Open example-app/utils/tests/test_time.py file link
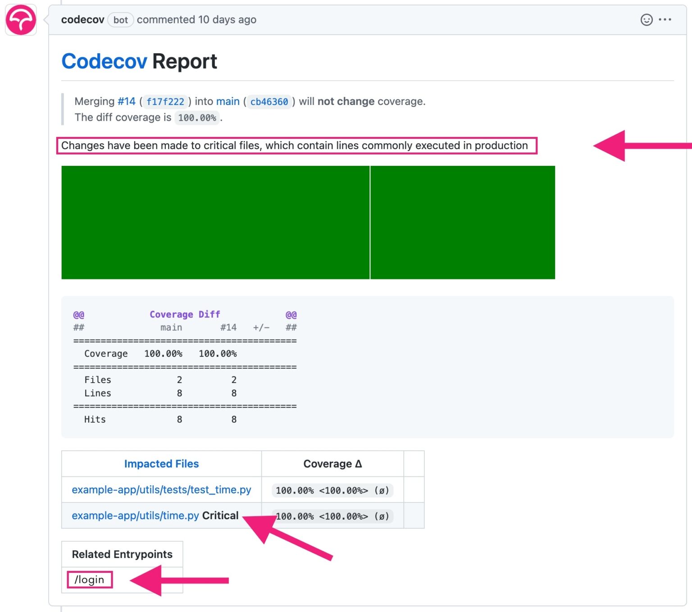692x612 pixels. (x=161, y=490)
